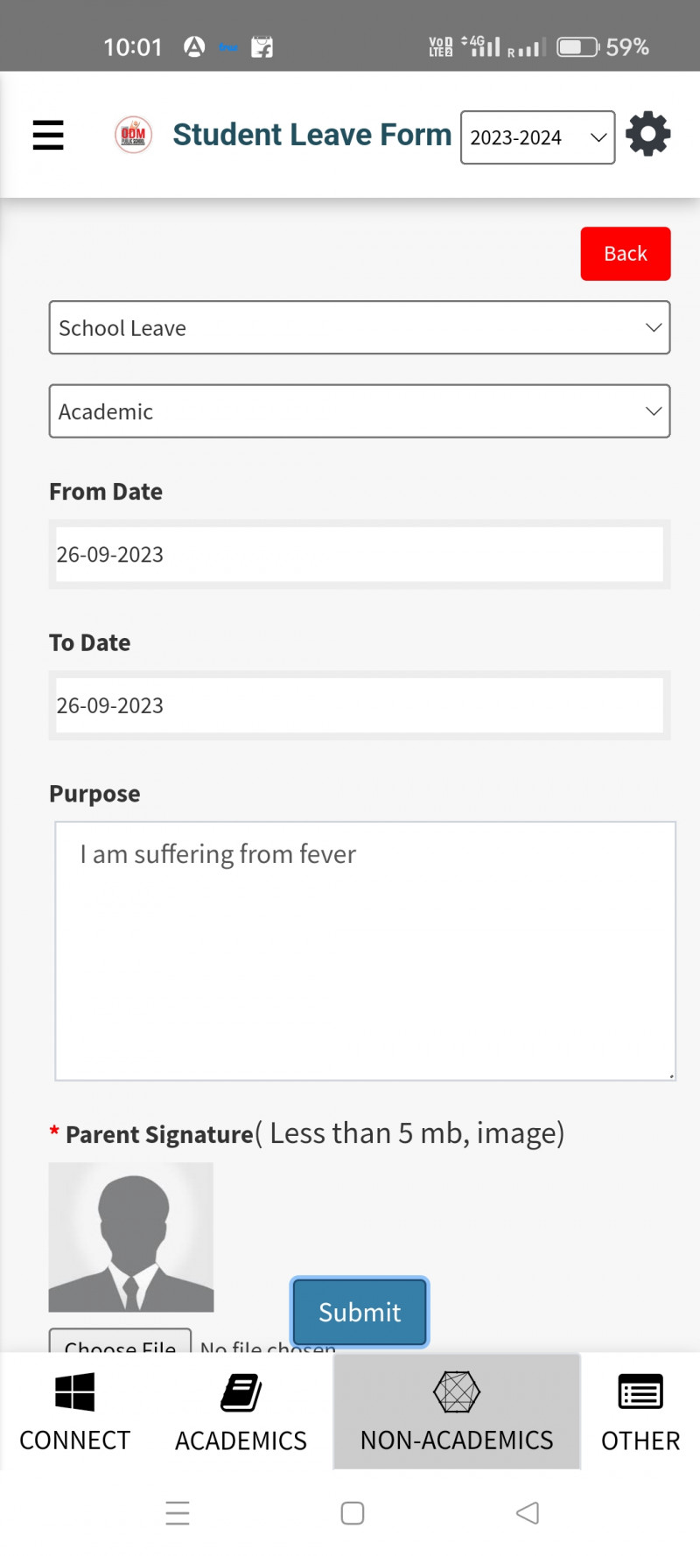
Task: Focus the Purpose text area
Action: 365,950
